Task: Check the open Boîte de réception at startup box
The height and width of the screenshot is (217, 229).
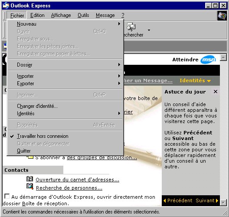Action: pyautogui.click(x=7, y=196)
